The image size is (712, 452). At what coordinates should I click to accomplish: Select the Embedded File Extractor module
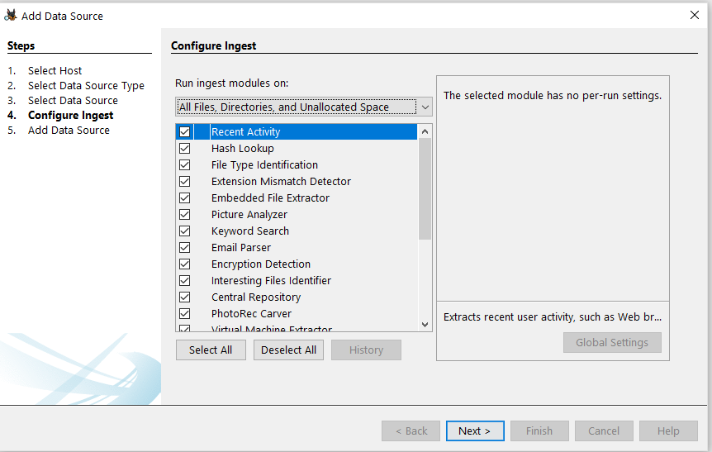click(270, 198)
